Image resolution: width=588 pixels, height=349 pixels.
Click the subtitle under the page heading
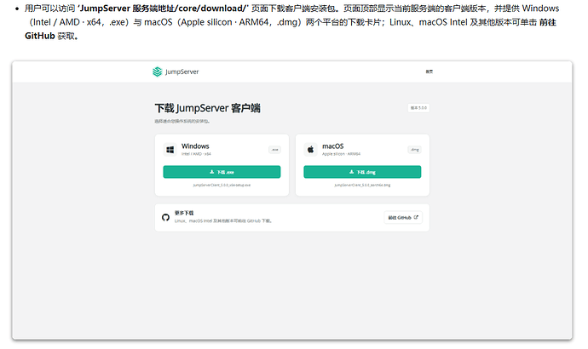(182, 122)
